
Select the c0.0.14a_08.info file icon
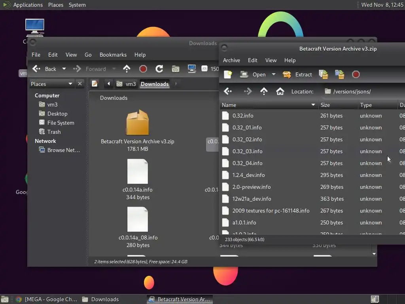[x=138, y=219]
